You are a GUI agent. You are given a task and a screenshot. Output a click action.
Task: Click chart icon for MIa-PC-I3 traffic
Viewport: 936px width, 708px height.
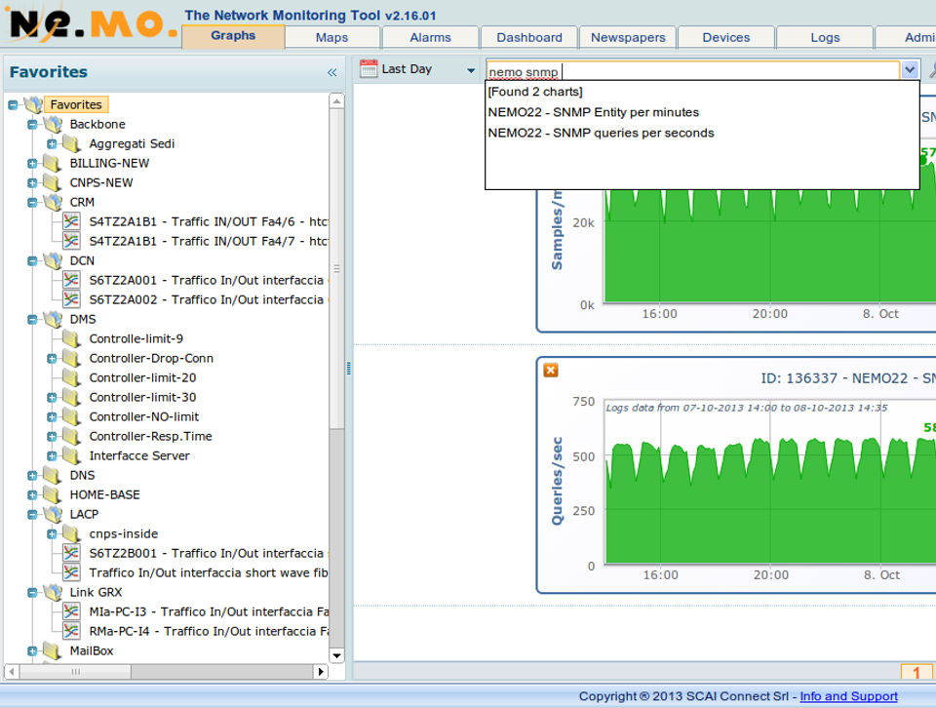click(x=71, y=611)
